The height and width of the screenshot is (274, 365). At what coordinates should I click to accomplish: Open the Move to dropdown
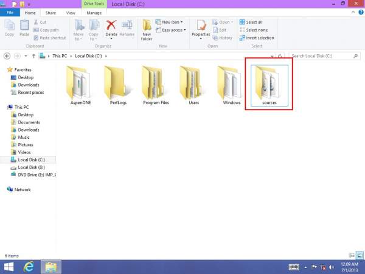pos(78,30)
